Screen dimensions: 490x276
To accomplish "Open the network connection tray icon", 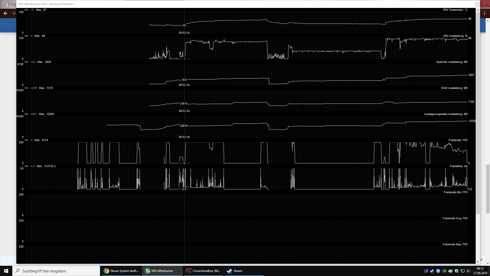I will [x=463, y=271].
